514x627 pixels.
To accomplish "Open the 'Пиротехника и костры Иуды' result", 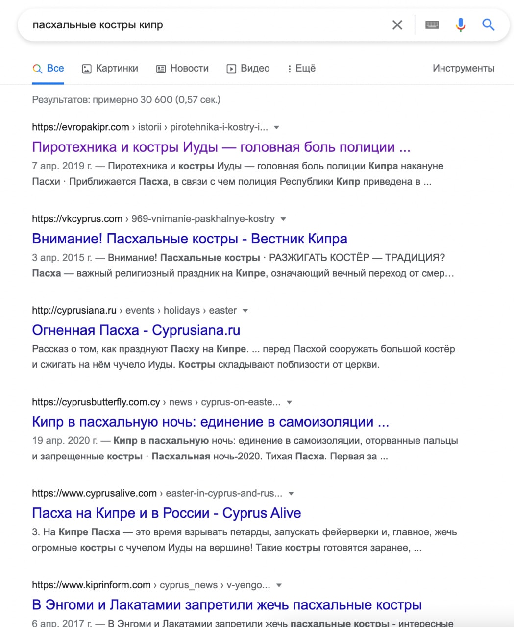I will click(221, 147).
